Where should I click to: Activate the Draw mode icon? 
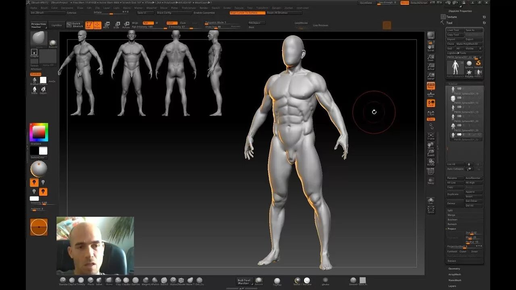(x=97, y=25)
